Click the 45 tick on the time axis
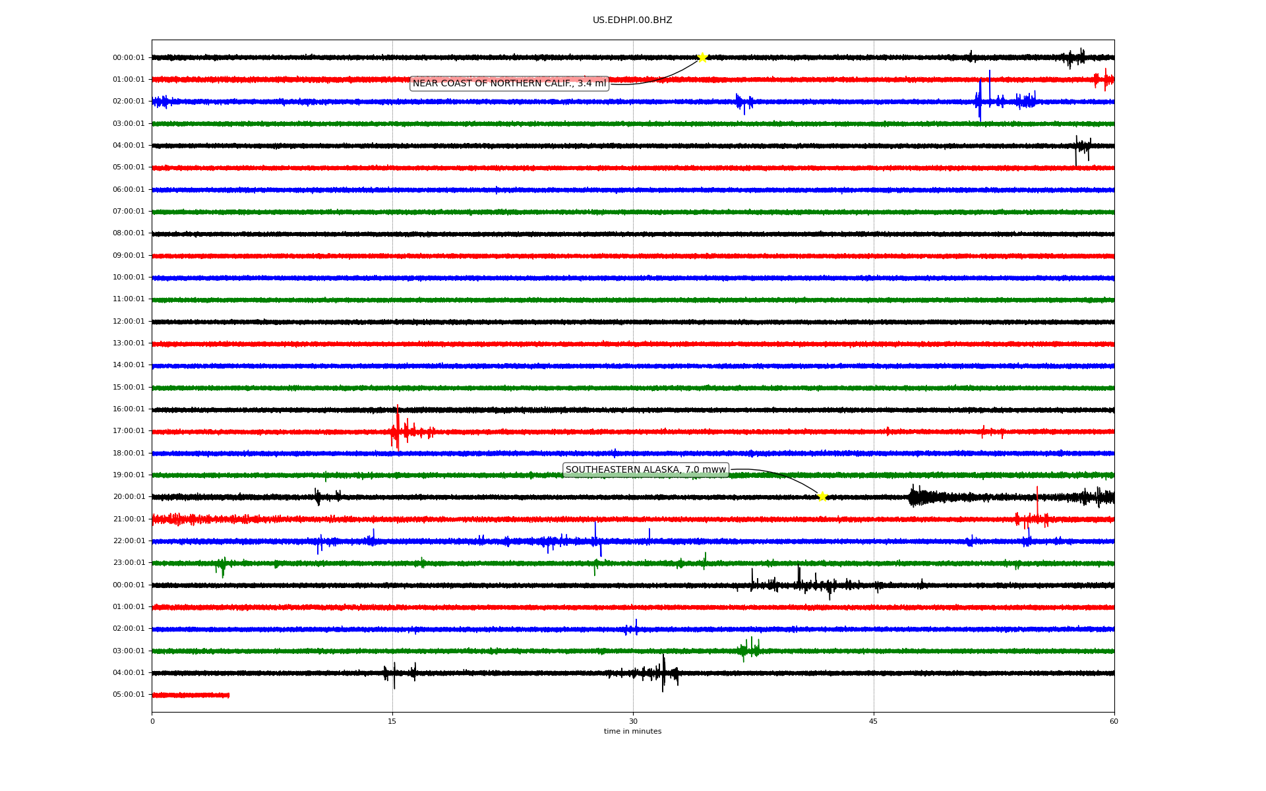 click(874, 721)
